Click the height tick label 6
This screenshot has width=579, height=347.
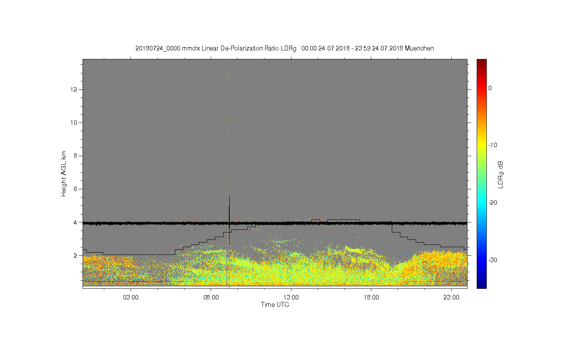(76, 189)
